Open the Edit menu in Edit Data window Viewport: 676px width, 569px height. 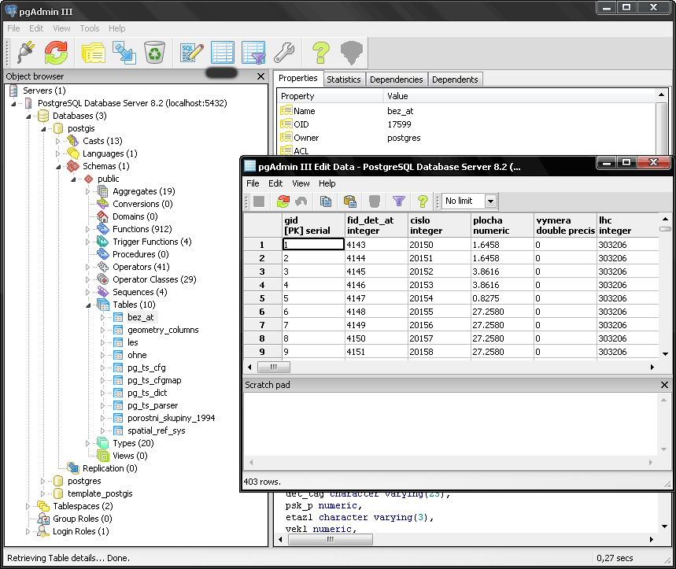tap(275, 183)
